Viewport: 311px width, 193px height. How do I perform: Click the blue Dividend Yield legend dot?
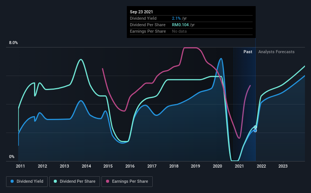click(12, 181)
